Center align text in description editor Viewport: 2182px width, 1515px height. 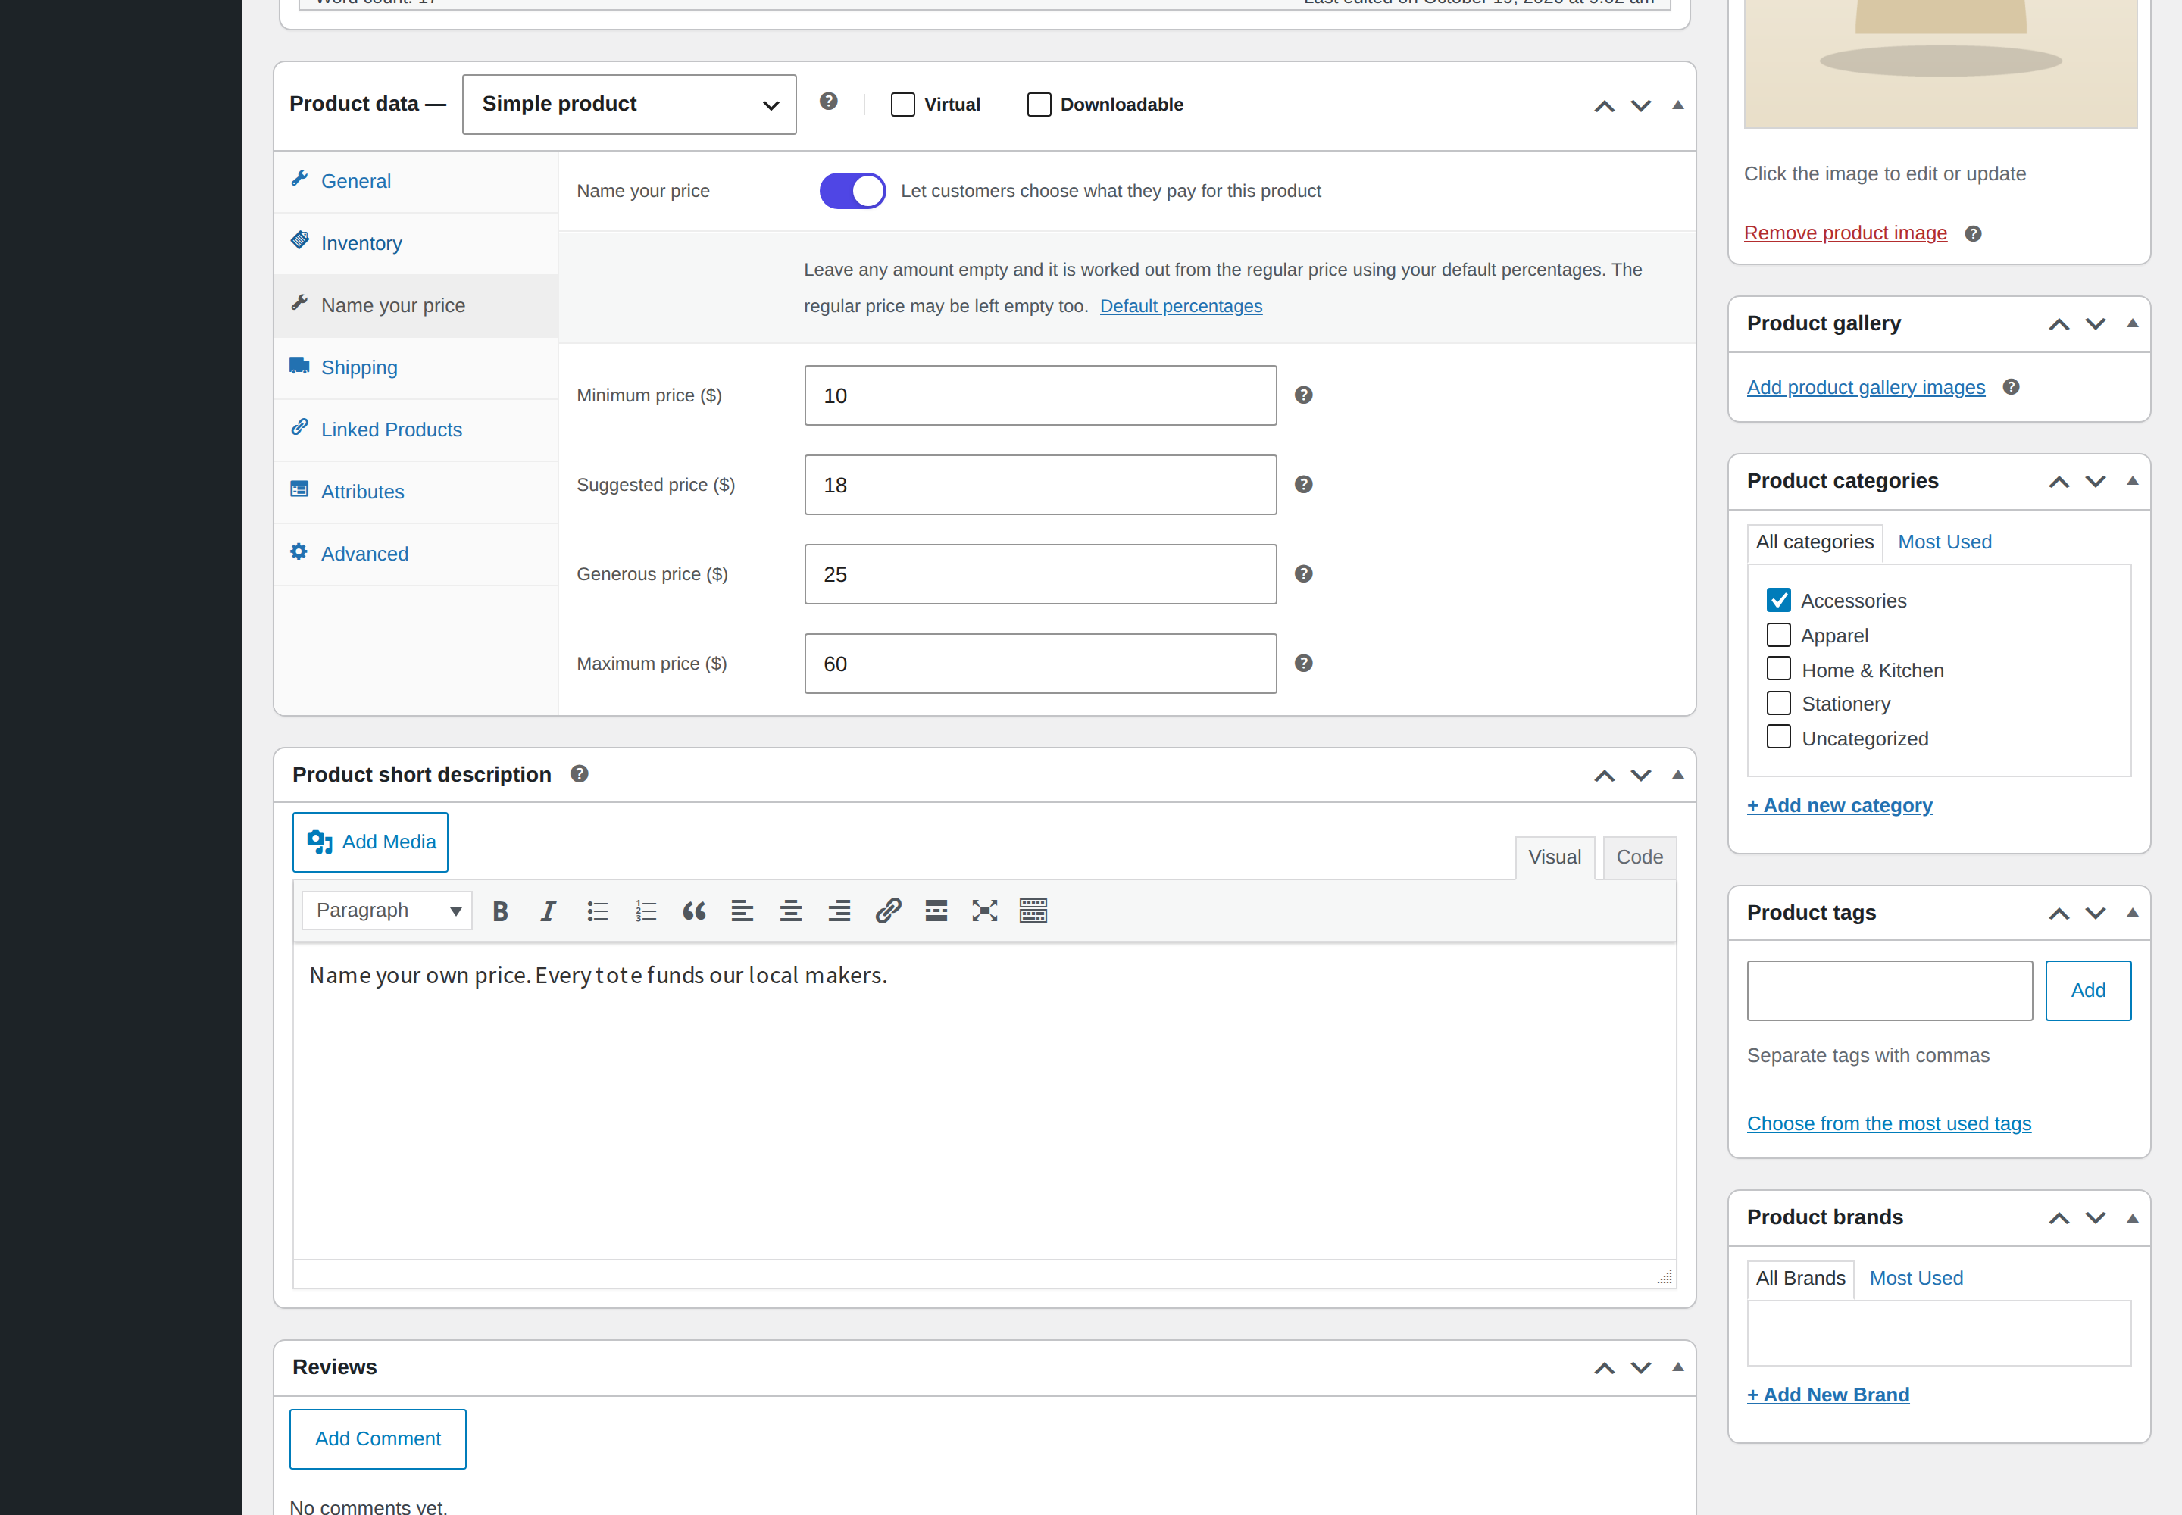[x=791, y=911]
